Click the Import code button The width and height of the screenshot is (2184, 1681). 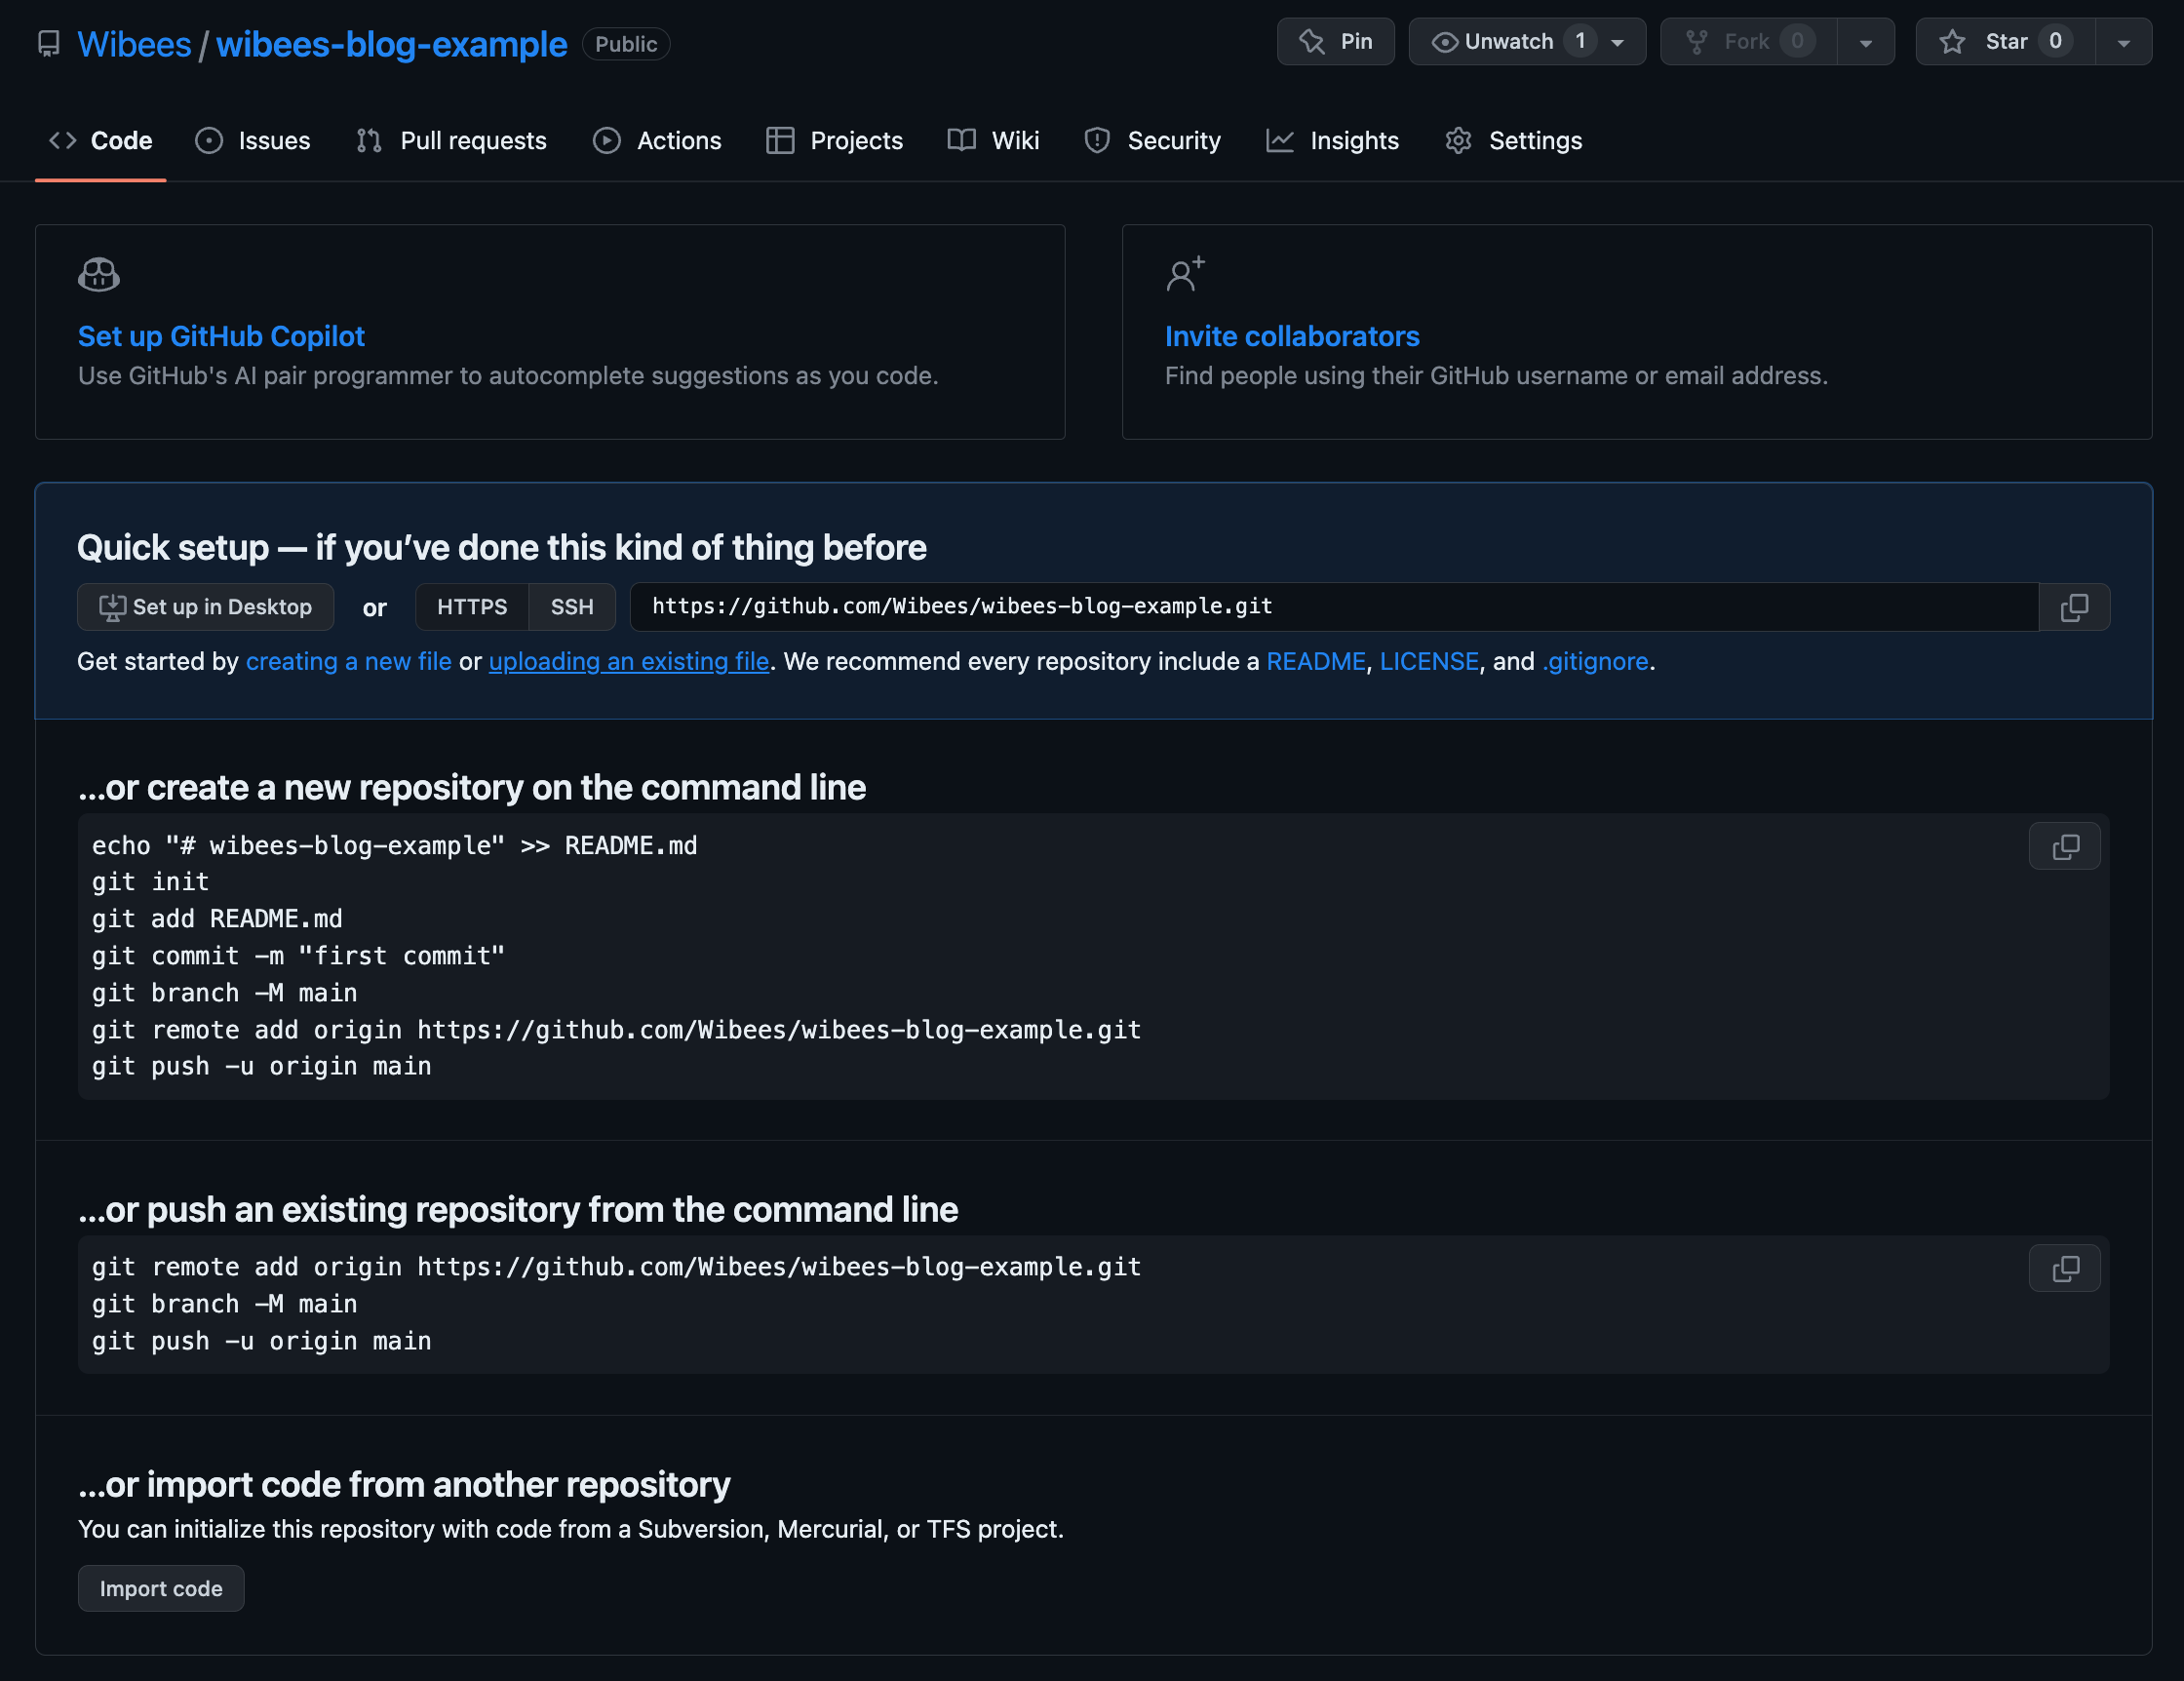click(161, 1588)
